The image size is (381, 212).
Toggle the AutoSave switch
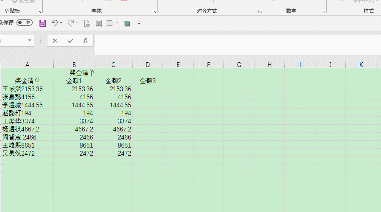(25, 22)
